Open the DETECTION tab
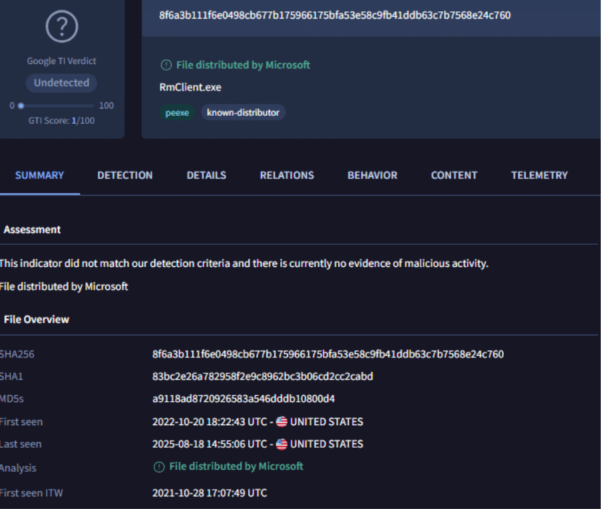The height and width of the screenshot is (509, 601). (125, 176)
